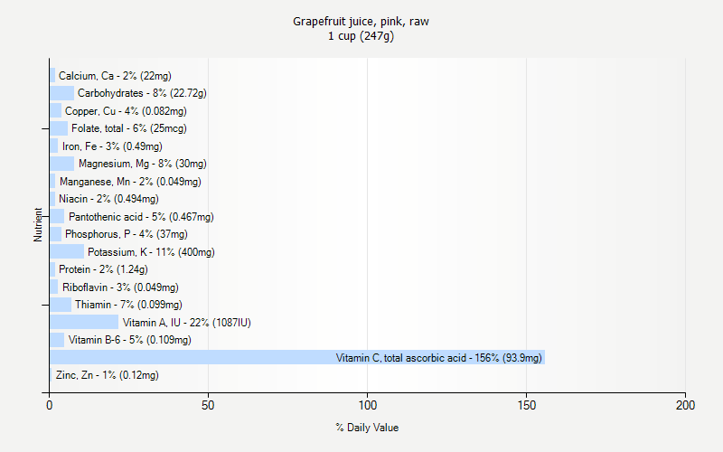Click the vertical 'Nutrient' axis title

point(38,224)
